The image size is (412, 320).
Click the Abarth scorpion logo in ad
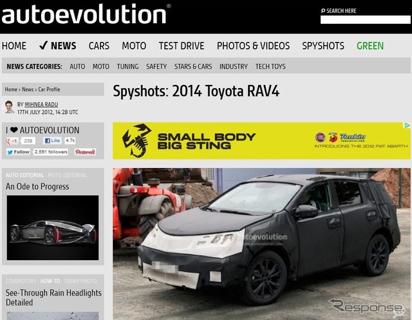pos(136,140)
